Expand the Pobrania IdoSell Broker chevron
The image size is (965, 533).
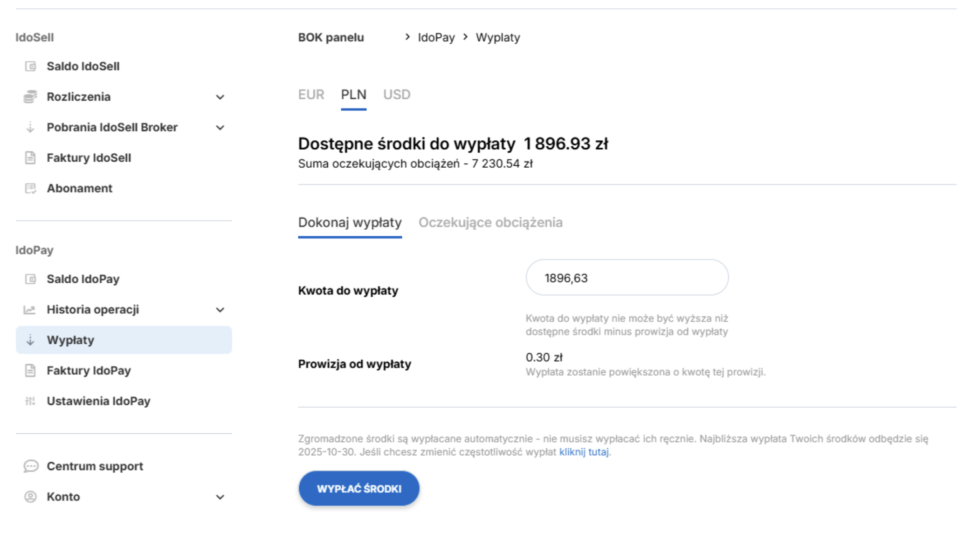tap(220, 128)
